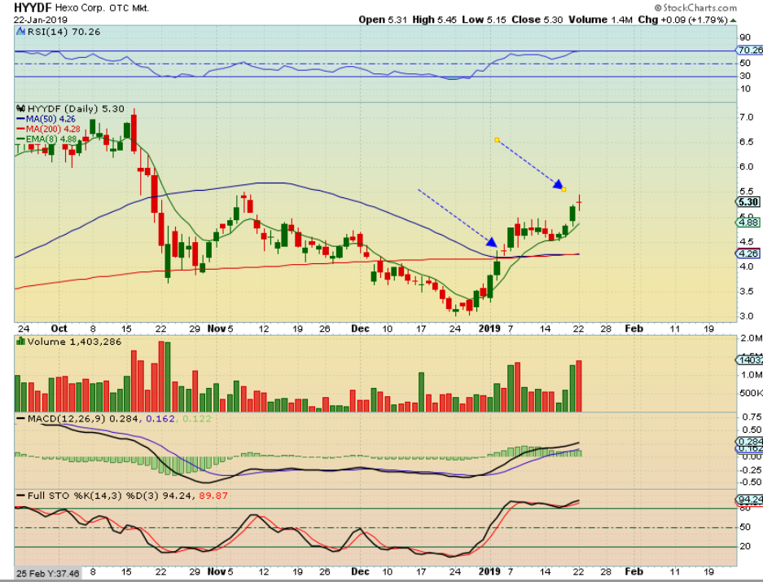Click the green 0.122 MACD histogram value

pos(196,419)
